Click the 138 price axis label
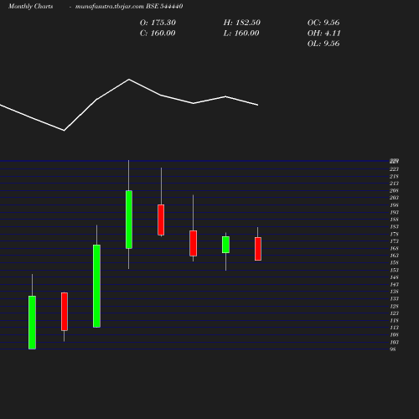Image resolution: width=419 pixels, height=419 pixels. 394,292
